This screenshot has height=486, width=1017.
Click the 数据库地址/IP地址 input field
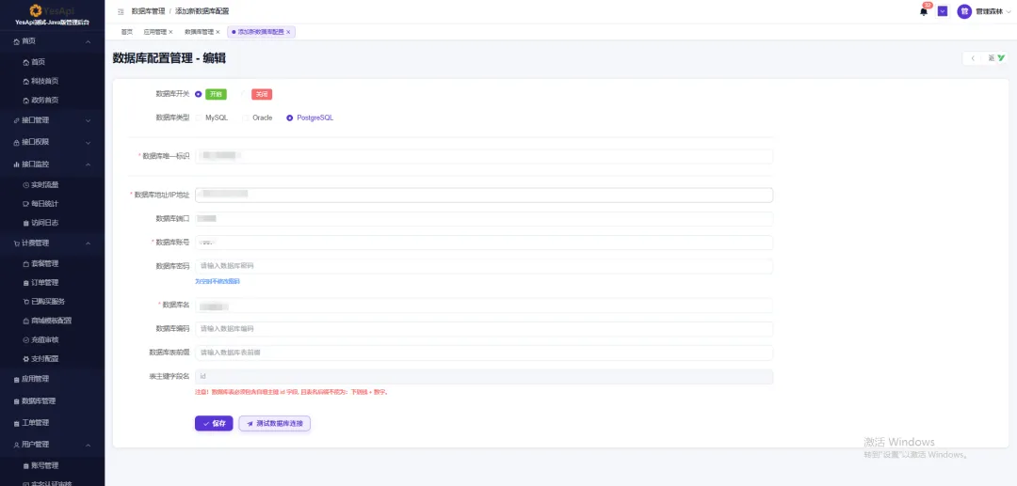[484, 195]
